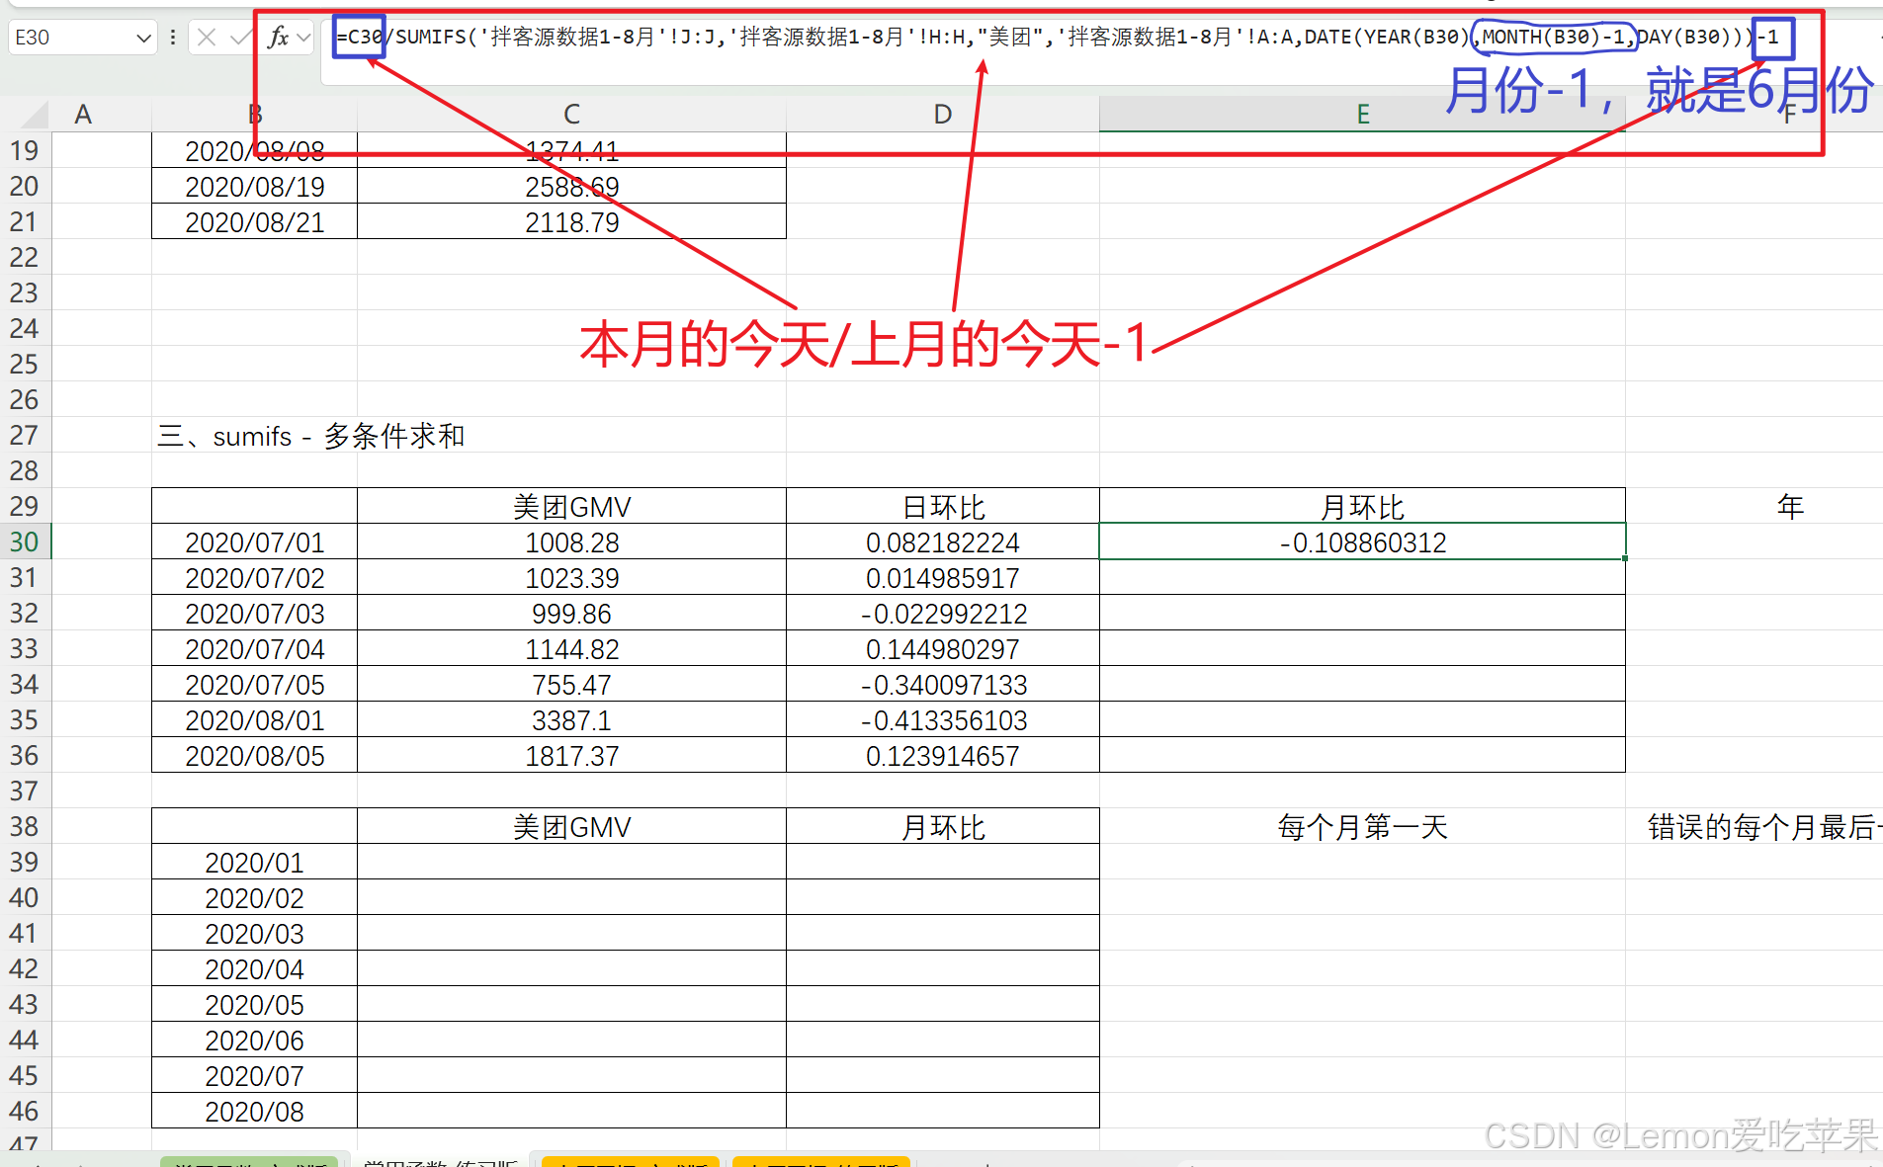Click cell with value 2588.69

571,186
